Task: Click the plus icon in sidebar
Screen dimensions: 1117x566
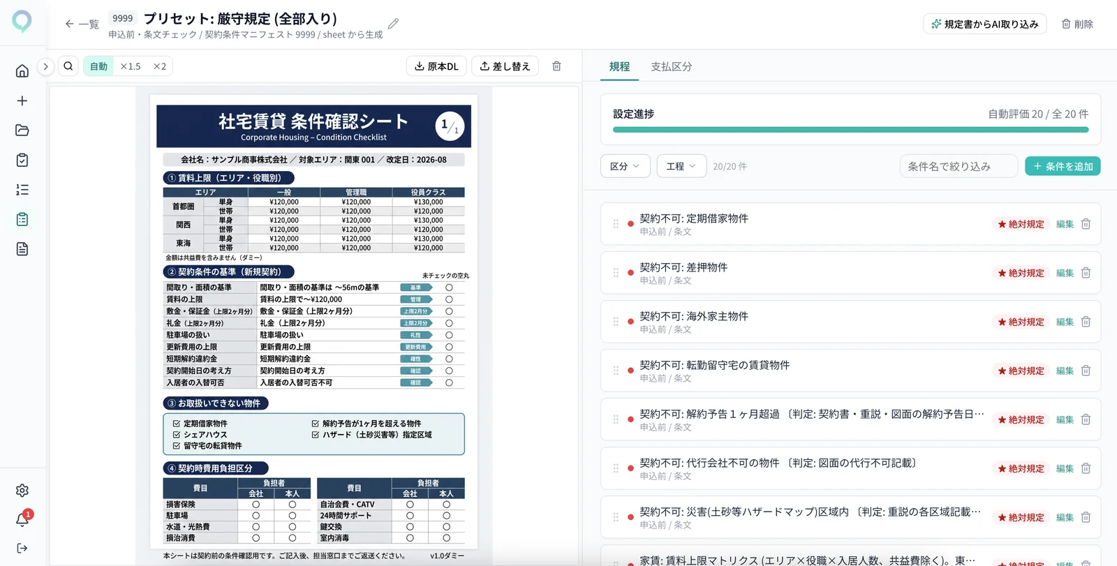Action: (x=22, y=100)
